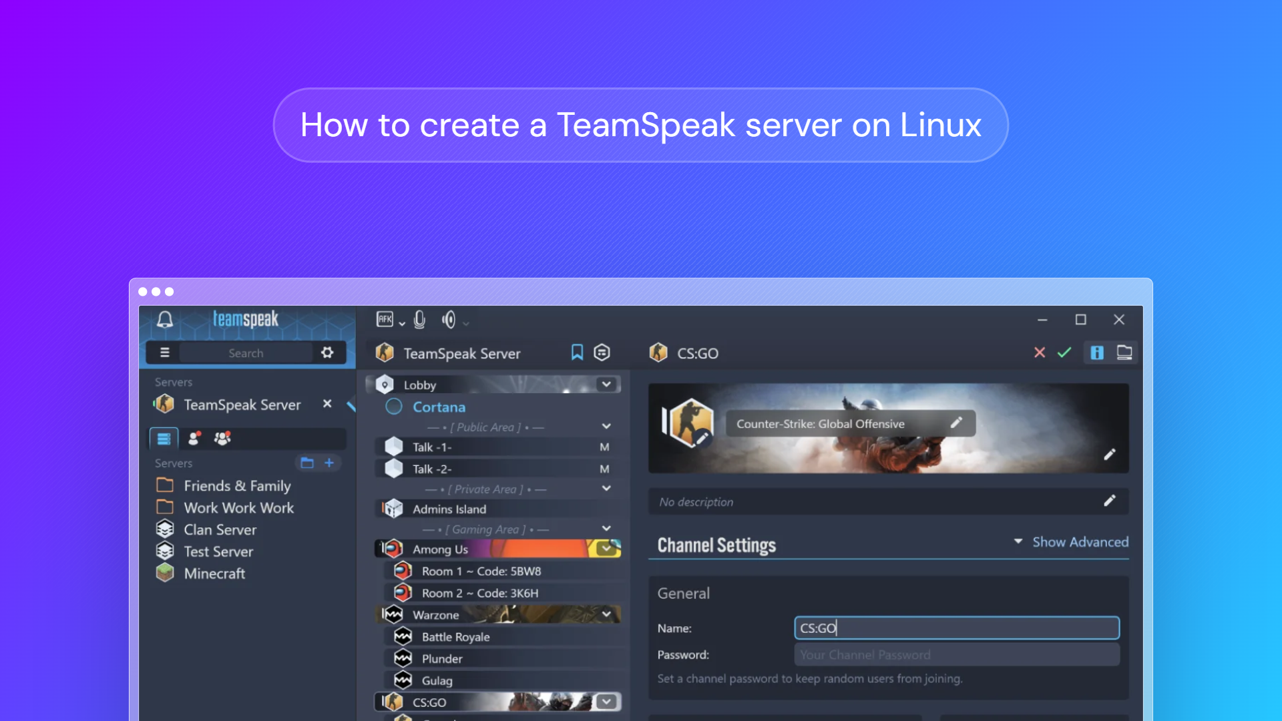Collapse the Among Us channel
This screenshot has height=721, width=1282.
(606, 548)
